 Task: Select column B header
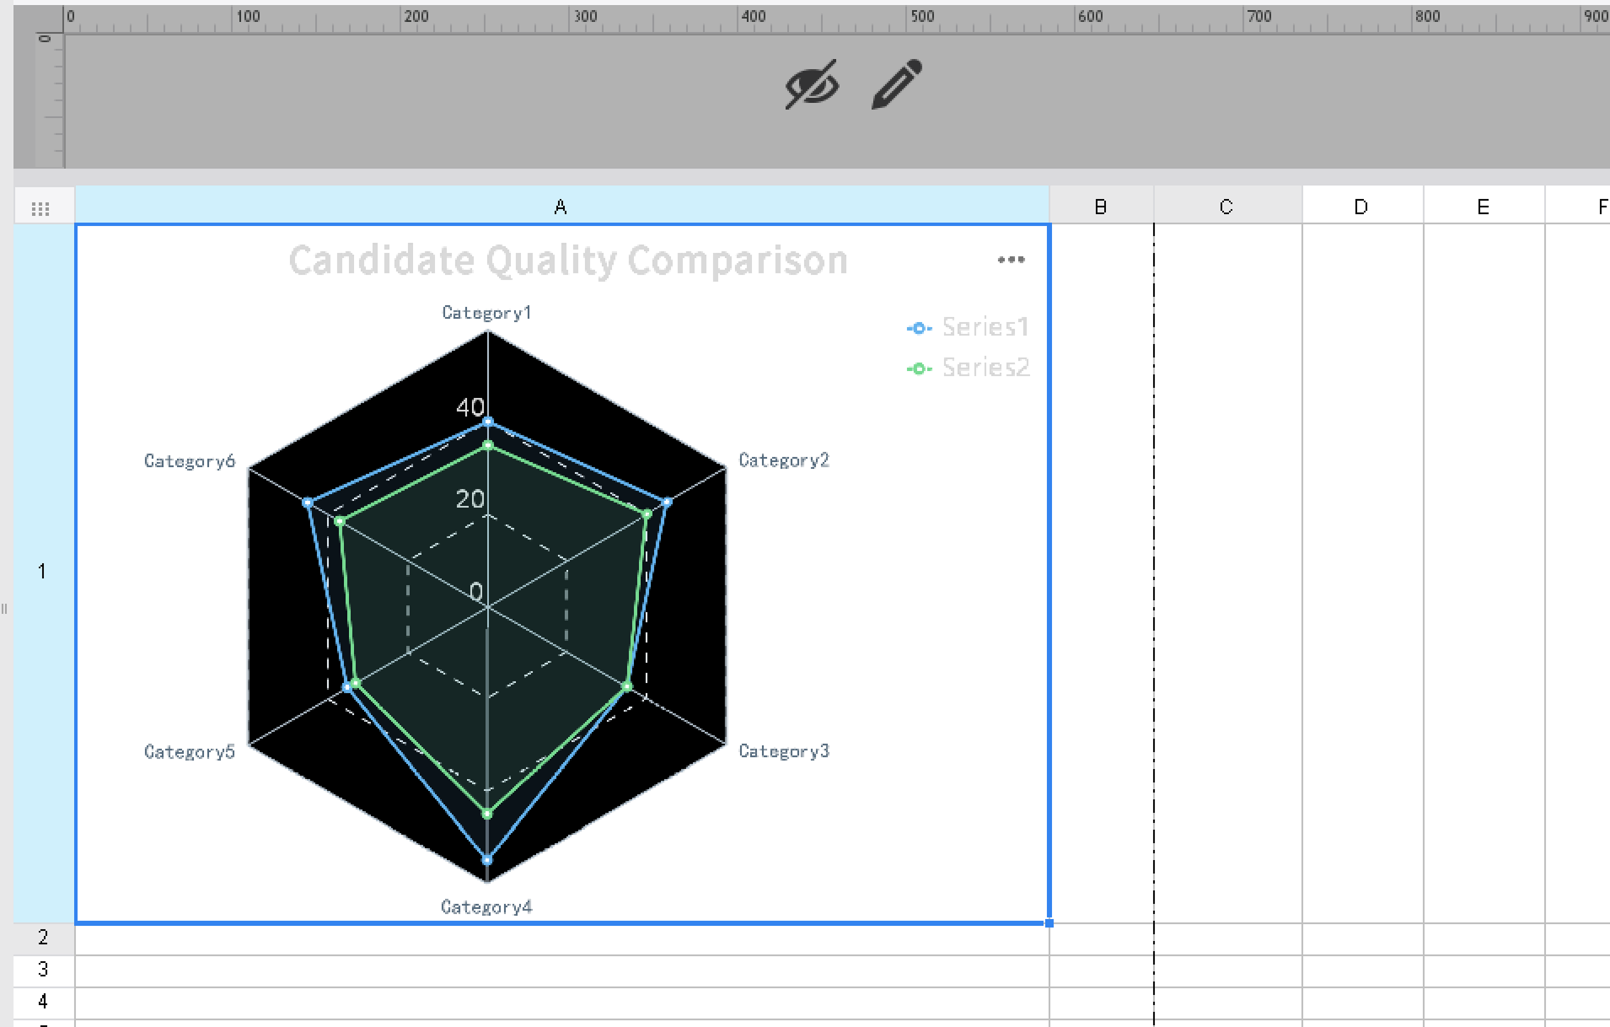(1101, 207)
